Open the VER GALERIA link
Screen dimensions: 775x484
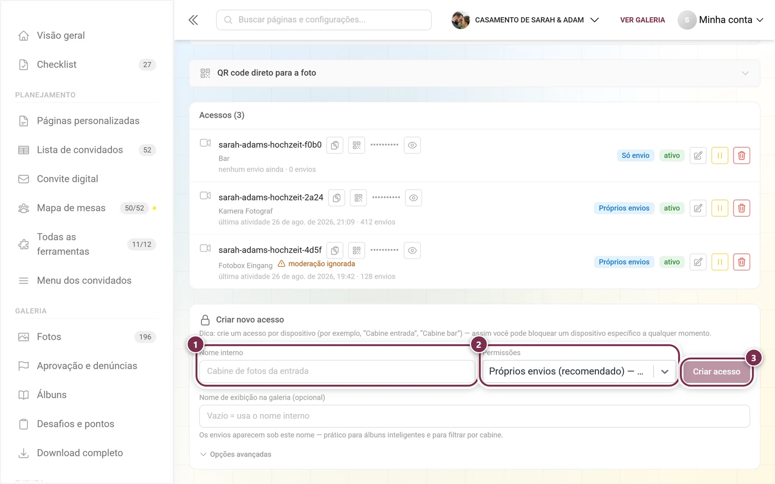click(x=643, y=20)
